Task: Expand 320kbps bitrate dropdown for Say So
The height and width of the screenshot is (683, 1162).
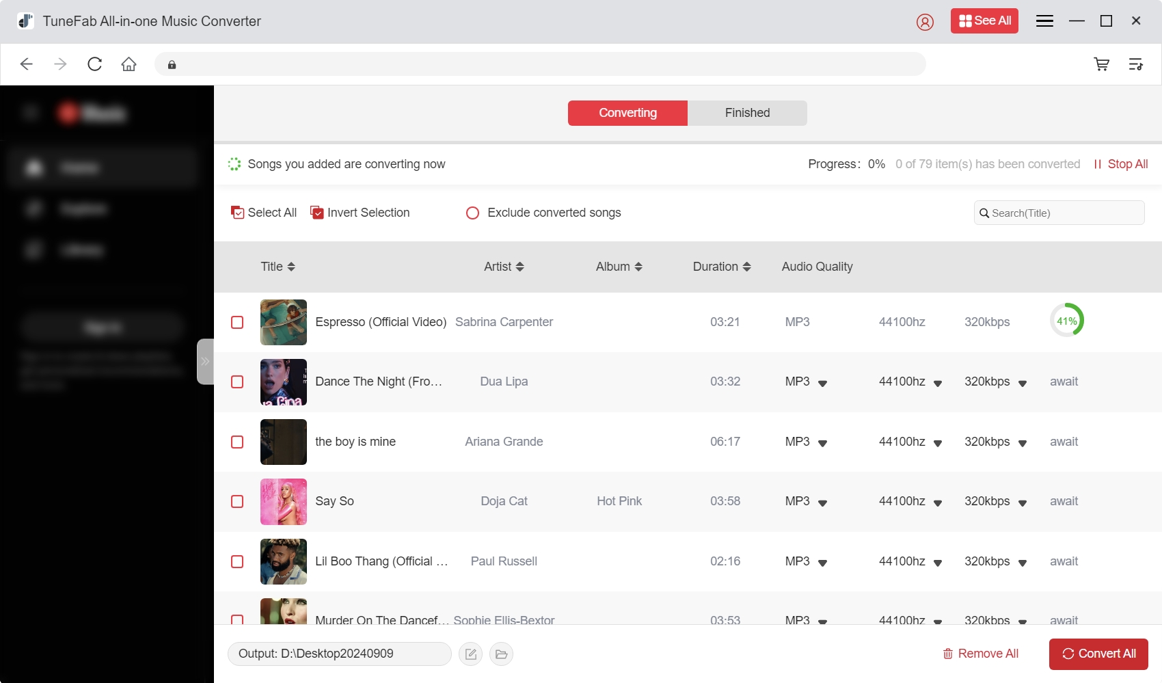Action: pos(1022,503)
